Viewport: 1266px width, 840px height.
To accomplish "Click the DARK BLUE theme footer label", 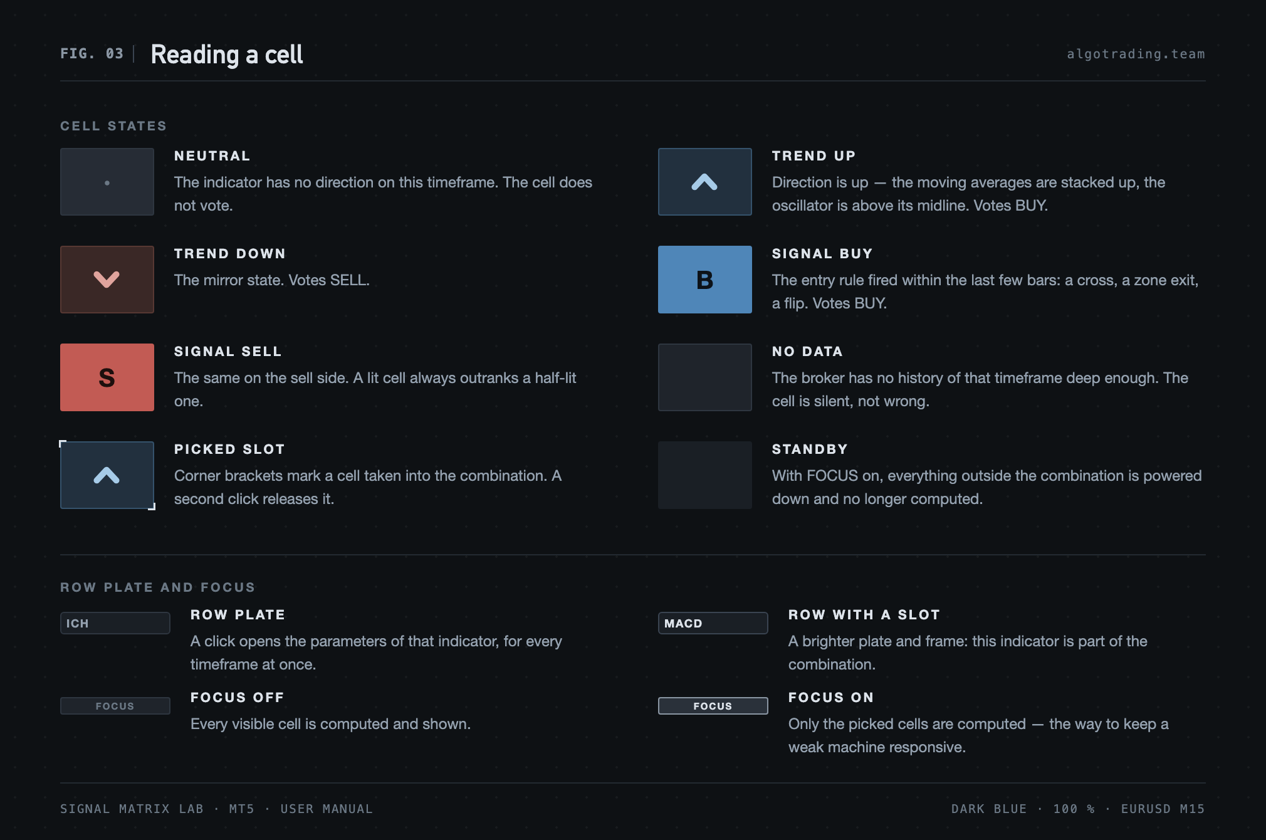I will tap(989, 809).
